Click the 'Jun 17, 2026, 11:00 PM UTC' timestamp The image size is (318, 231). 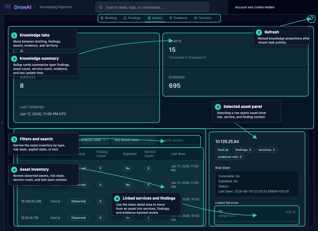[43, 114]
